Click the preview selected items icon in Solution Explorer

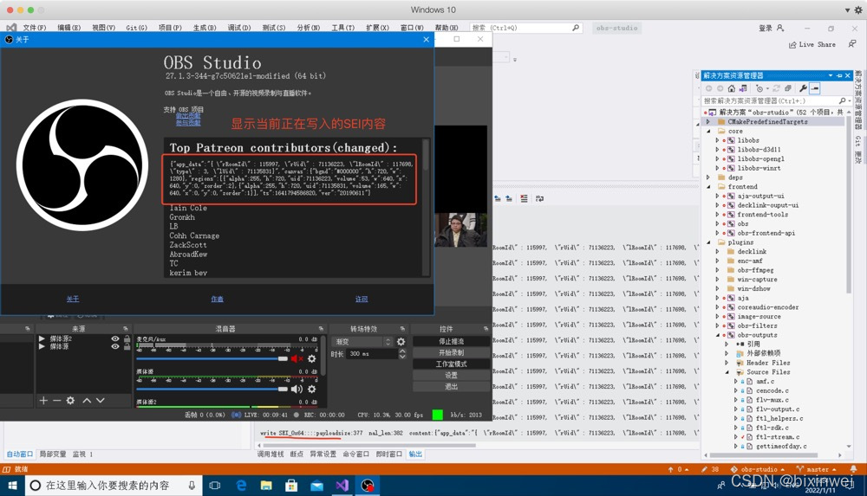pos(814,88)
